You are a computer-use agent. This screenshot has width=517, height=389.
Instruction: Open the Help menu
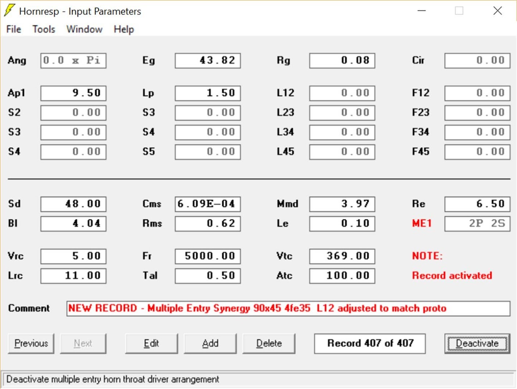124,29
